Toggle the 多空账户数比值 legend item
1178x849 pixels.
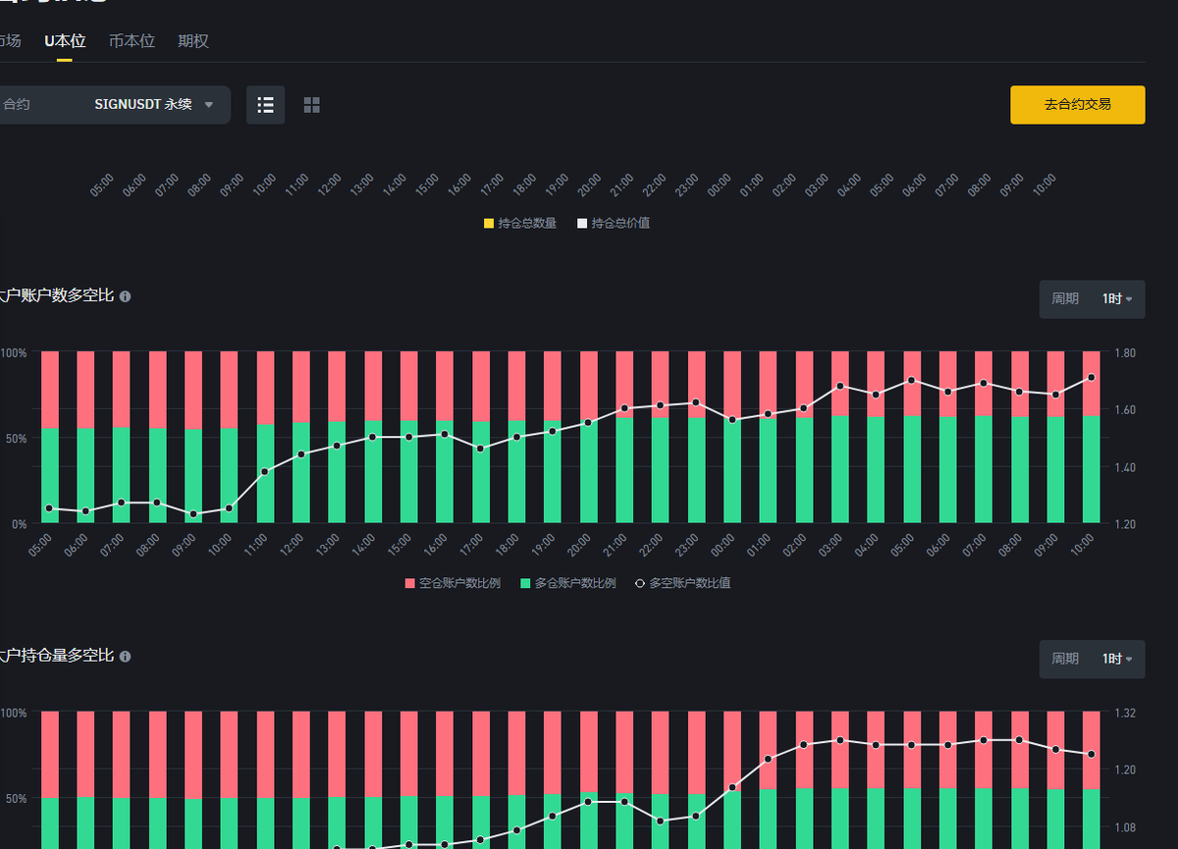pos(683,583)
